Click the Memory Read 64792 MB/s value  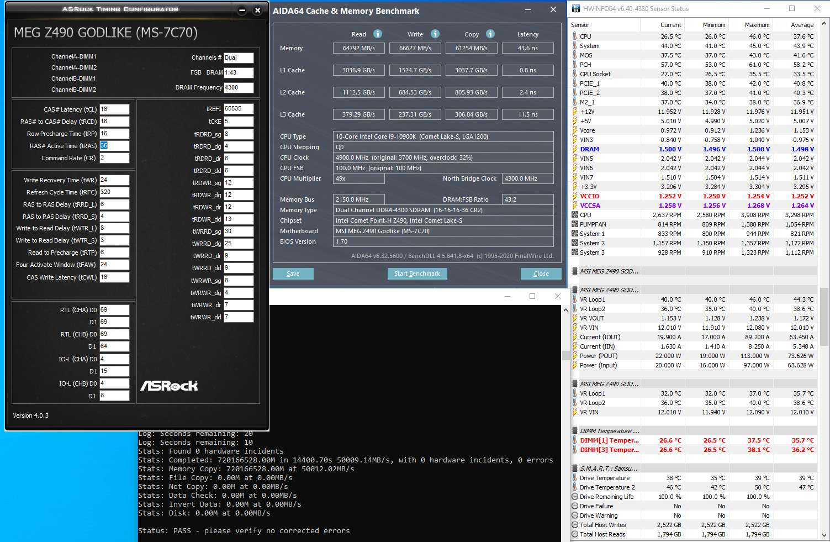tap(359, 48)
